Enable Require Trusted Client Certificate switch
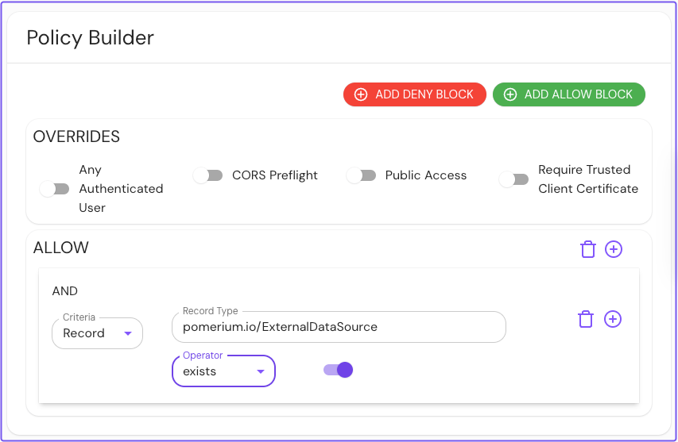 513,179
